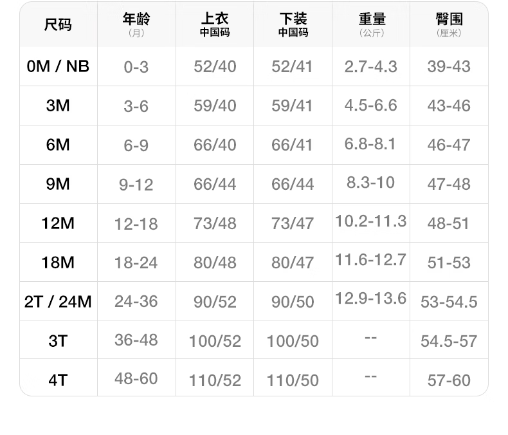This screenshot has height=435, width=508.
Task: Click the 12M size row label
Action: (58, 223)
